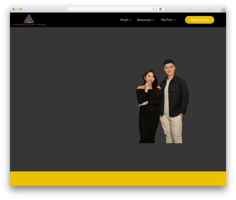This screenshot has height=200, width=236.
Task: Minimize the window with the yellow button
Action: click(x=17, y=9)
